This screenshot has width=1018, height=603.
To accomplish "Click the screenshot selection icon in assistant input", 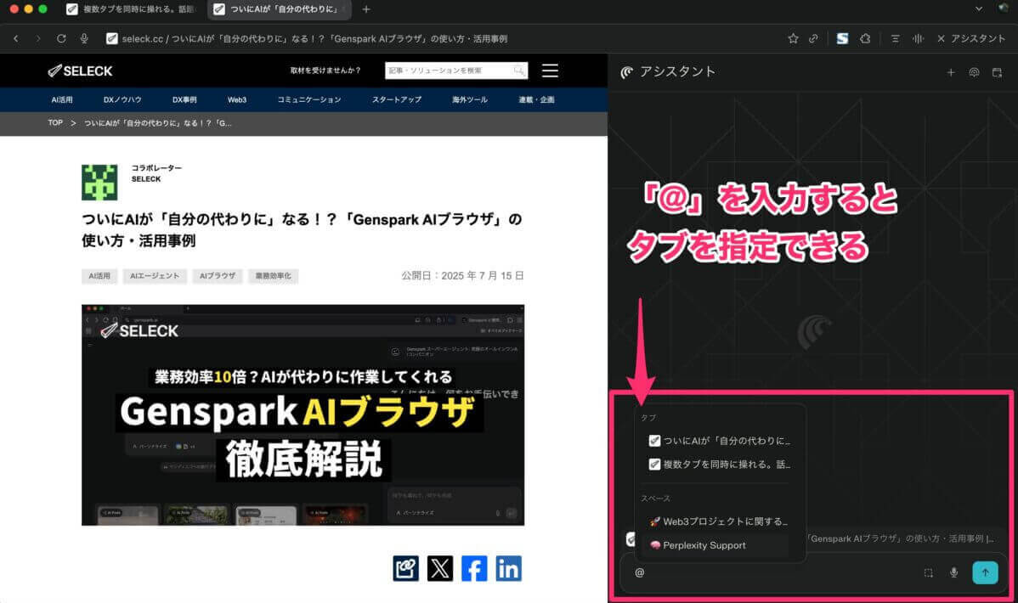I will coord(929,572).
